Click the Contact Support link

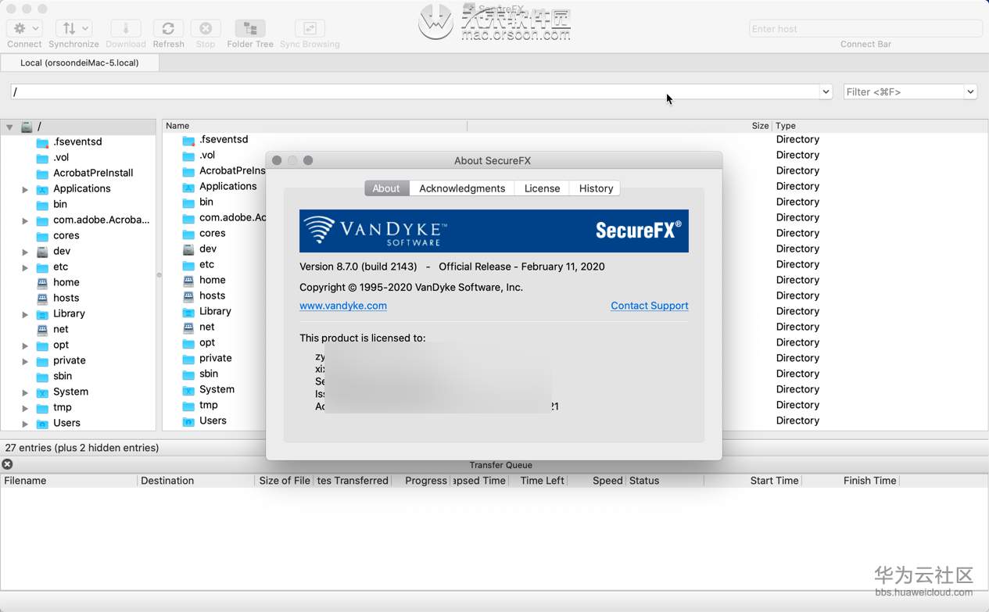[650, 306]
